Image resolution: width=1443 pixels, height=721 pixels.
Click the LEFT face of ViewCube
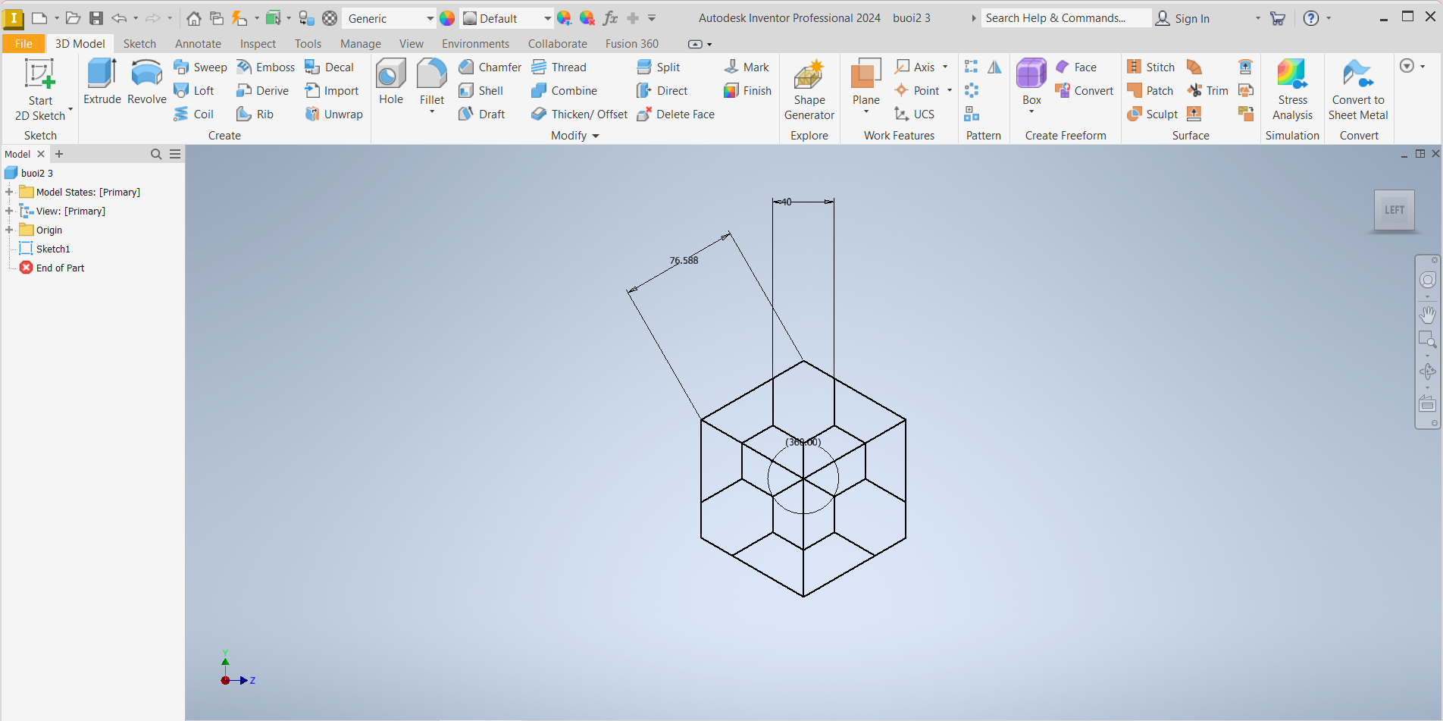(x=1394, y=210)
